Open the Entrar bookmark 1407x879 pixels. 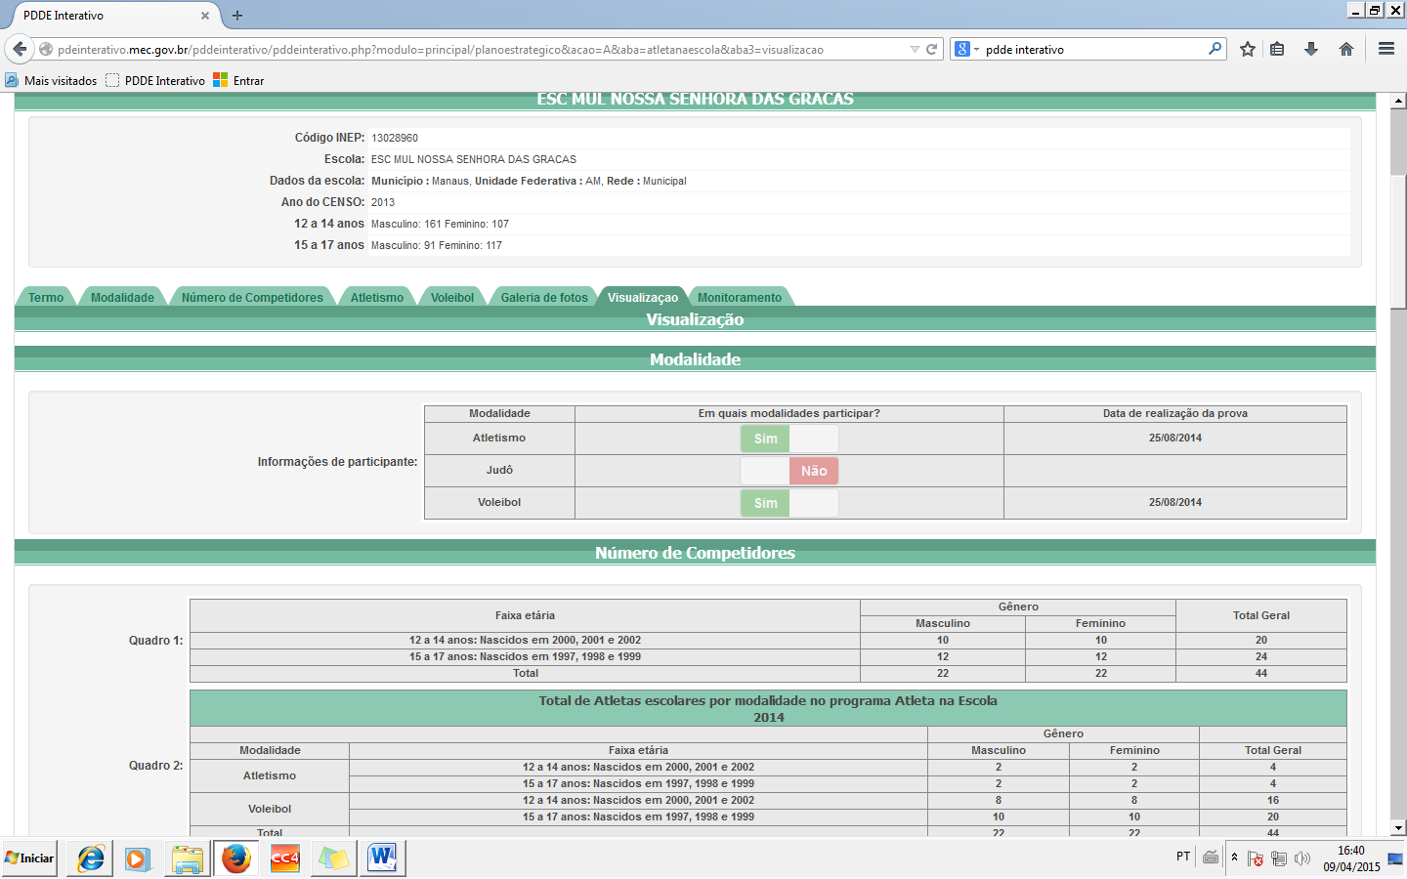(239, 80)
